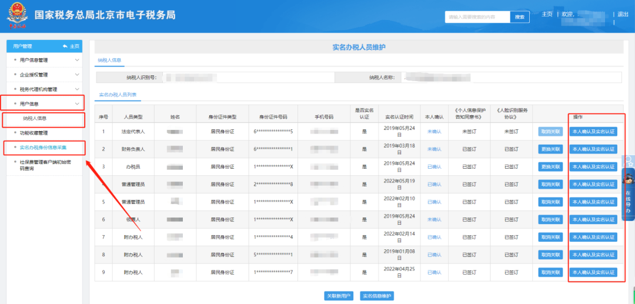Click the 主页 label in 用户管理 header
The image size is (635, 304).
click(75, 46)
